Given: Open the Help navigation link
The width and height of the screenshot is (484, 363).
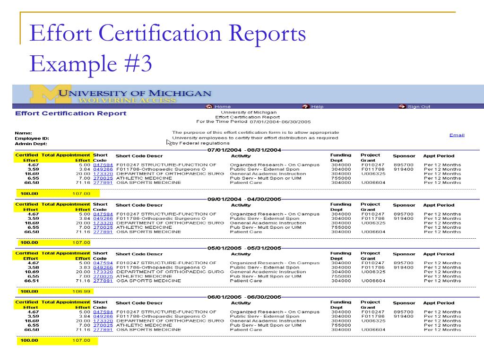Looking at the screenshot, I should coord(317,106).
